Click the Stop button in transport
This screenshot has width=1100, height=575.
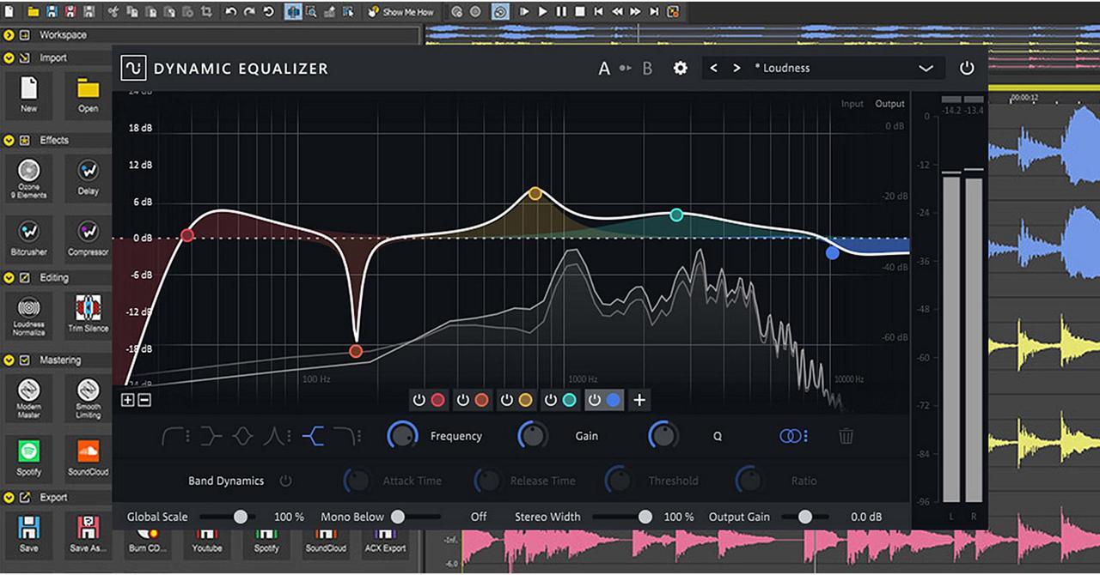pos(580,12)
